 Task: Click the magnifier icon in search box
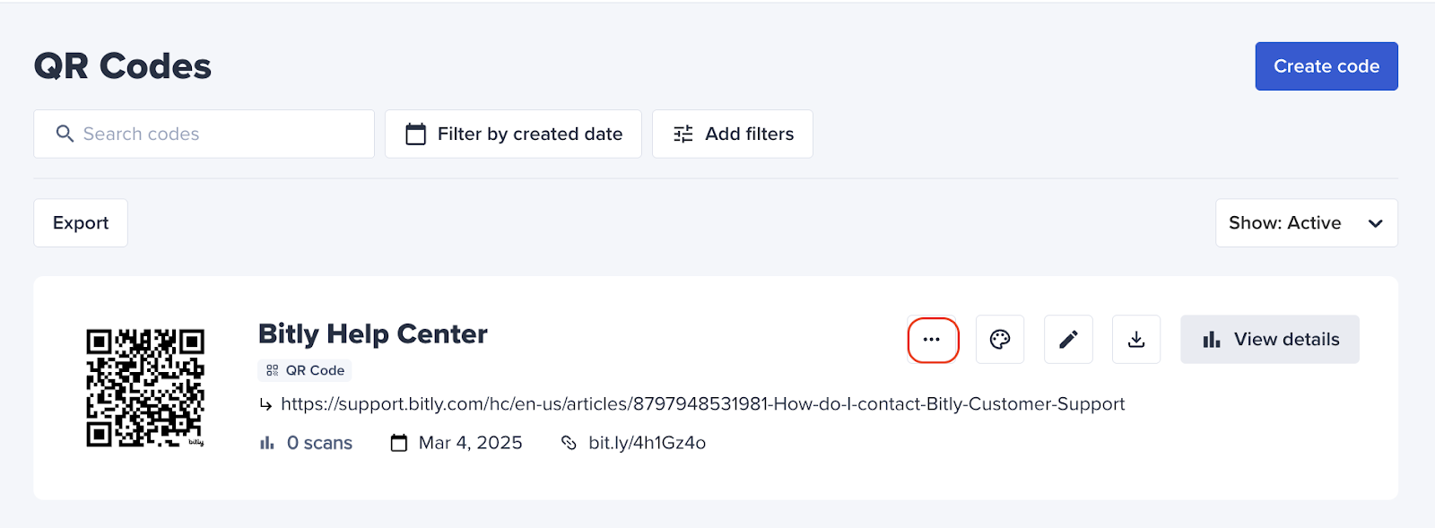[65, 134]
